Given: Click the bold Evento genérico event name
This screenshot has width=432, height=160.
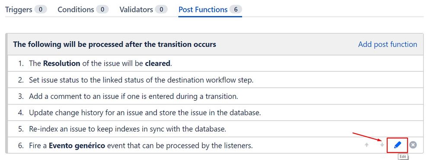Looking at the screenshot, I should point(77,145).
